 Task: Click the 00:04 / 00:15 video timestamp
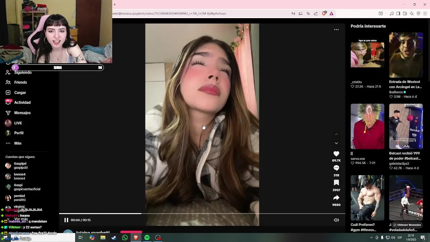click(x=81, y=220)
